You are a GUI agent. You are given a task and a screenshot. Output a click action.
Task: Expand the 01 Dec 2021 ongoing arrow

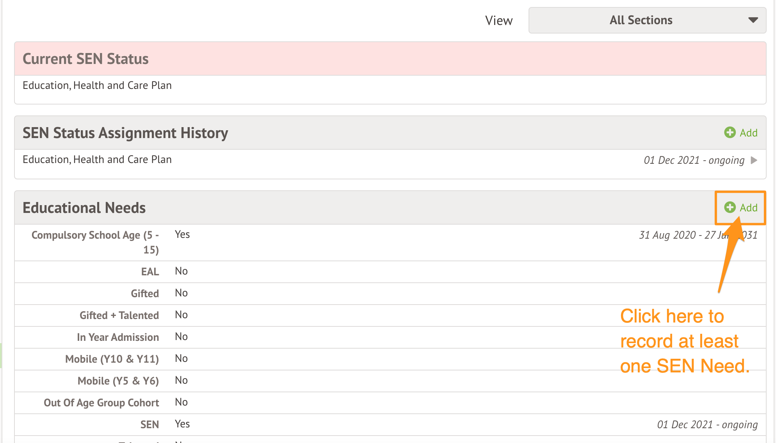pos(754,160)
